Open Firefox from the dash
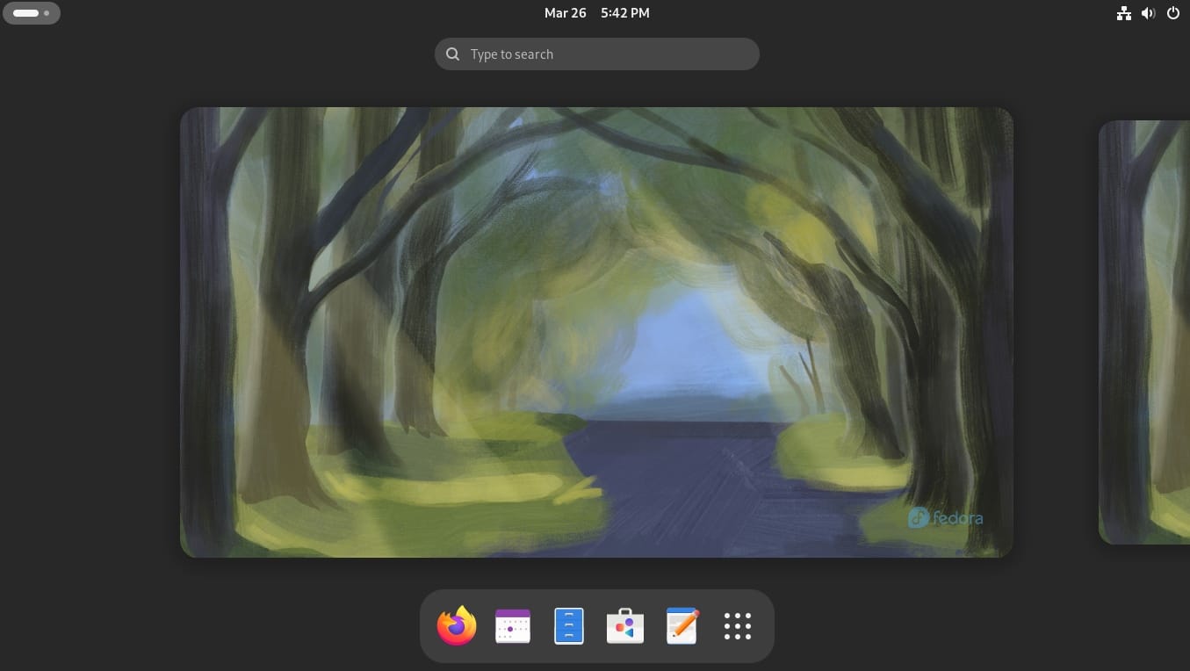Viewport: 1190px width, 671px height. coord(456,625)
